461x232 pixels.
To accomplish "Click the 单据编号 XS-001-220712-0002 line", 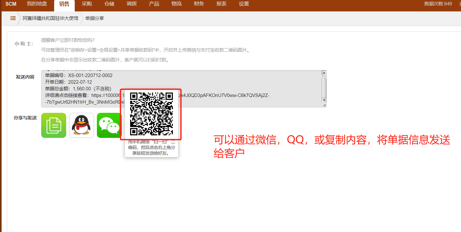I will [x=79, y=75].
